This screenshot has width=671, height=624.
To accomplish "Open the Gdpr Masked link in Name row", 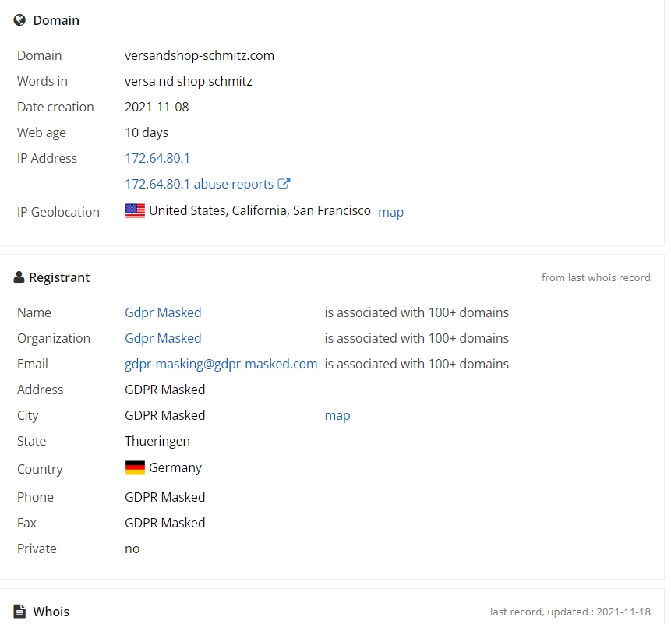I will (x=163, y=312).
